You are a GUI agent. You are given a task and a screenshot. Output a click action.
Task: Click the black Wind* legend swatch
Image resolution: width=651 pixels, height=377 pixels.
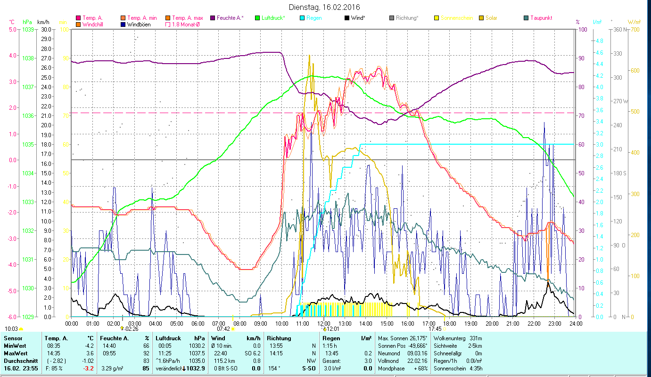coord(346,18)
